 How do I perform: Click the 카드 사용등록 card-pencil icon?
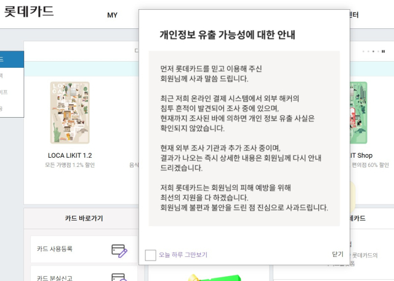click(119, 250)
